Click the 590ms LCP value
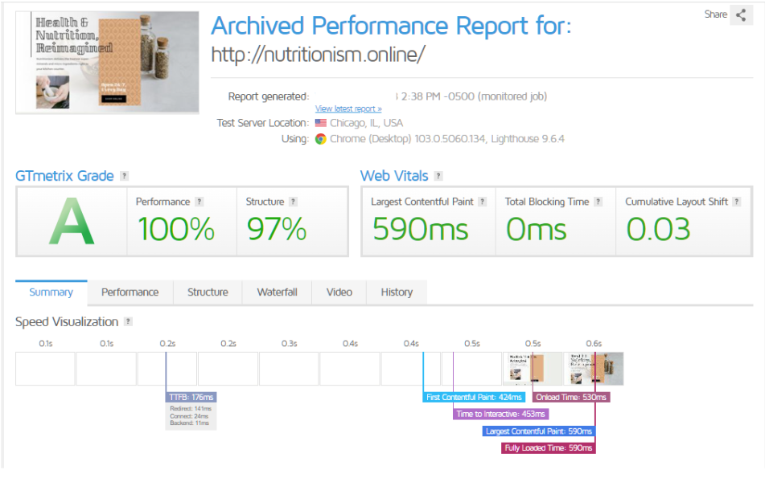The image size is (765, 482). tap(420, 229)
